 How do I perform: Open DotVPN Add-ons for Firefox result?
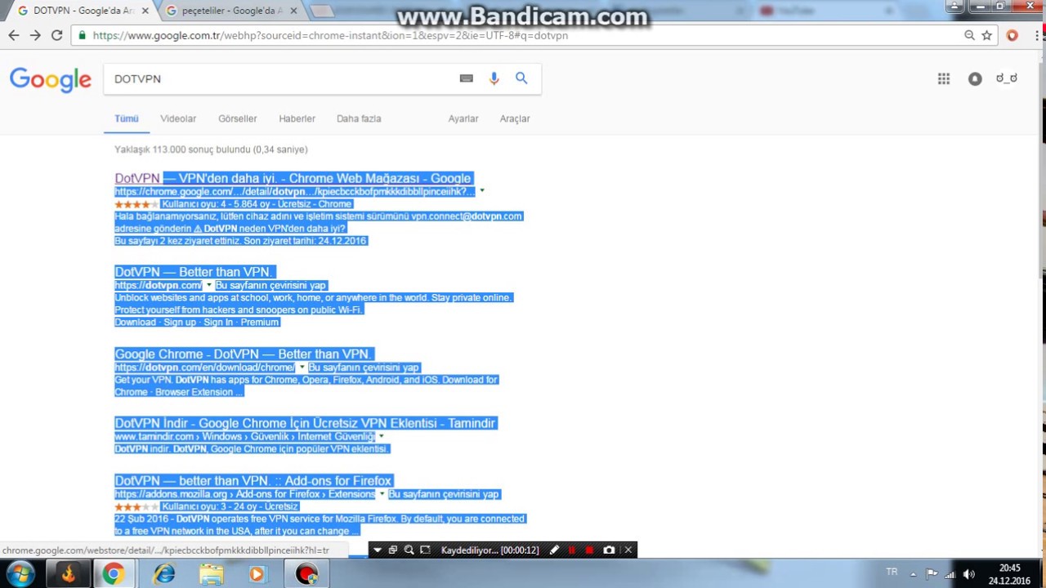pos(253,481)
